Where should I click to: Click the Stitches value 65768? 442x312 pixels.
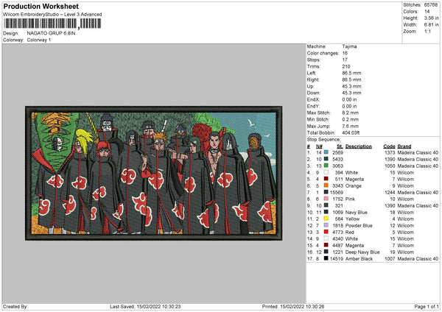[431, 5]
